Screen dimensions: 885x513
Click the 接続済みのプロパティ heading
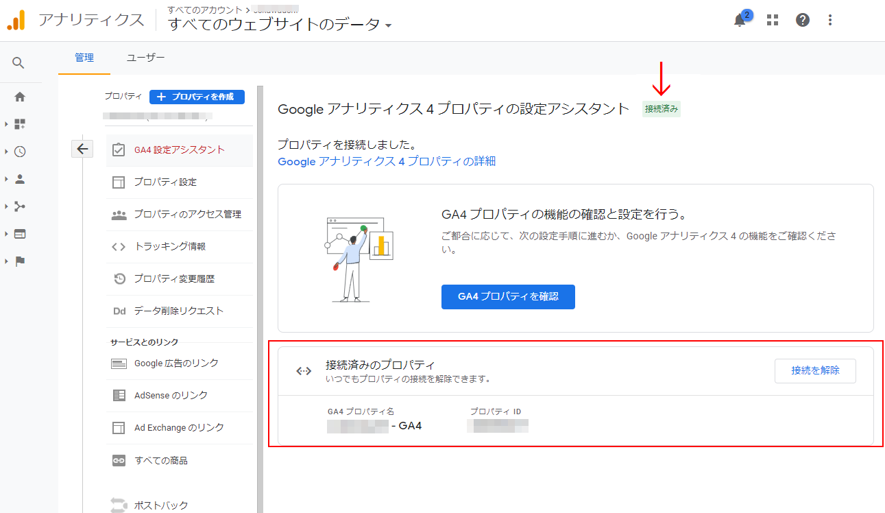point(380,365)
